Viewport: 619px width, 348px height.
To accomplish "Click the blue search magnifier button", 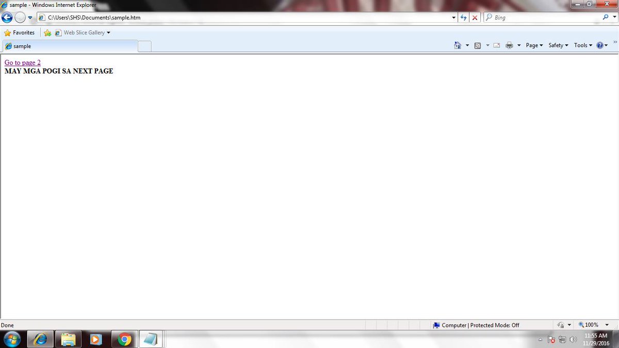I will tap(606, 18).
